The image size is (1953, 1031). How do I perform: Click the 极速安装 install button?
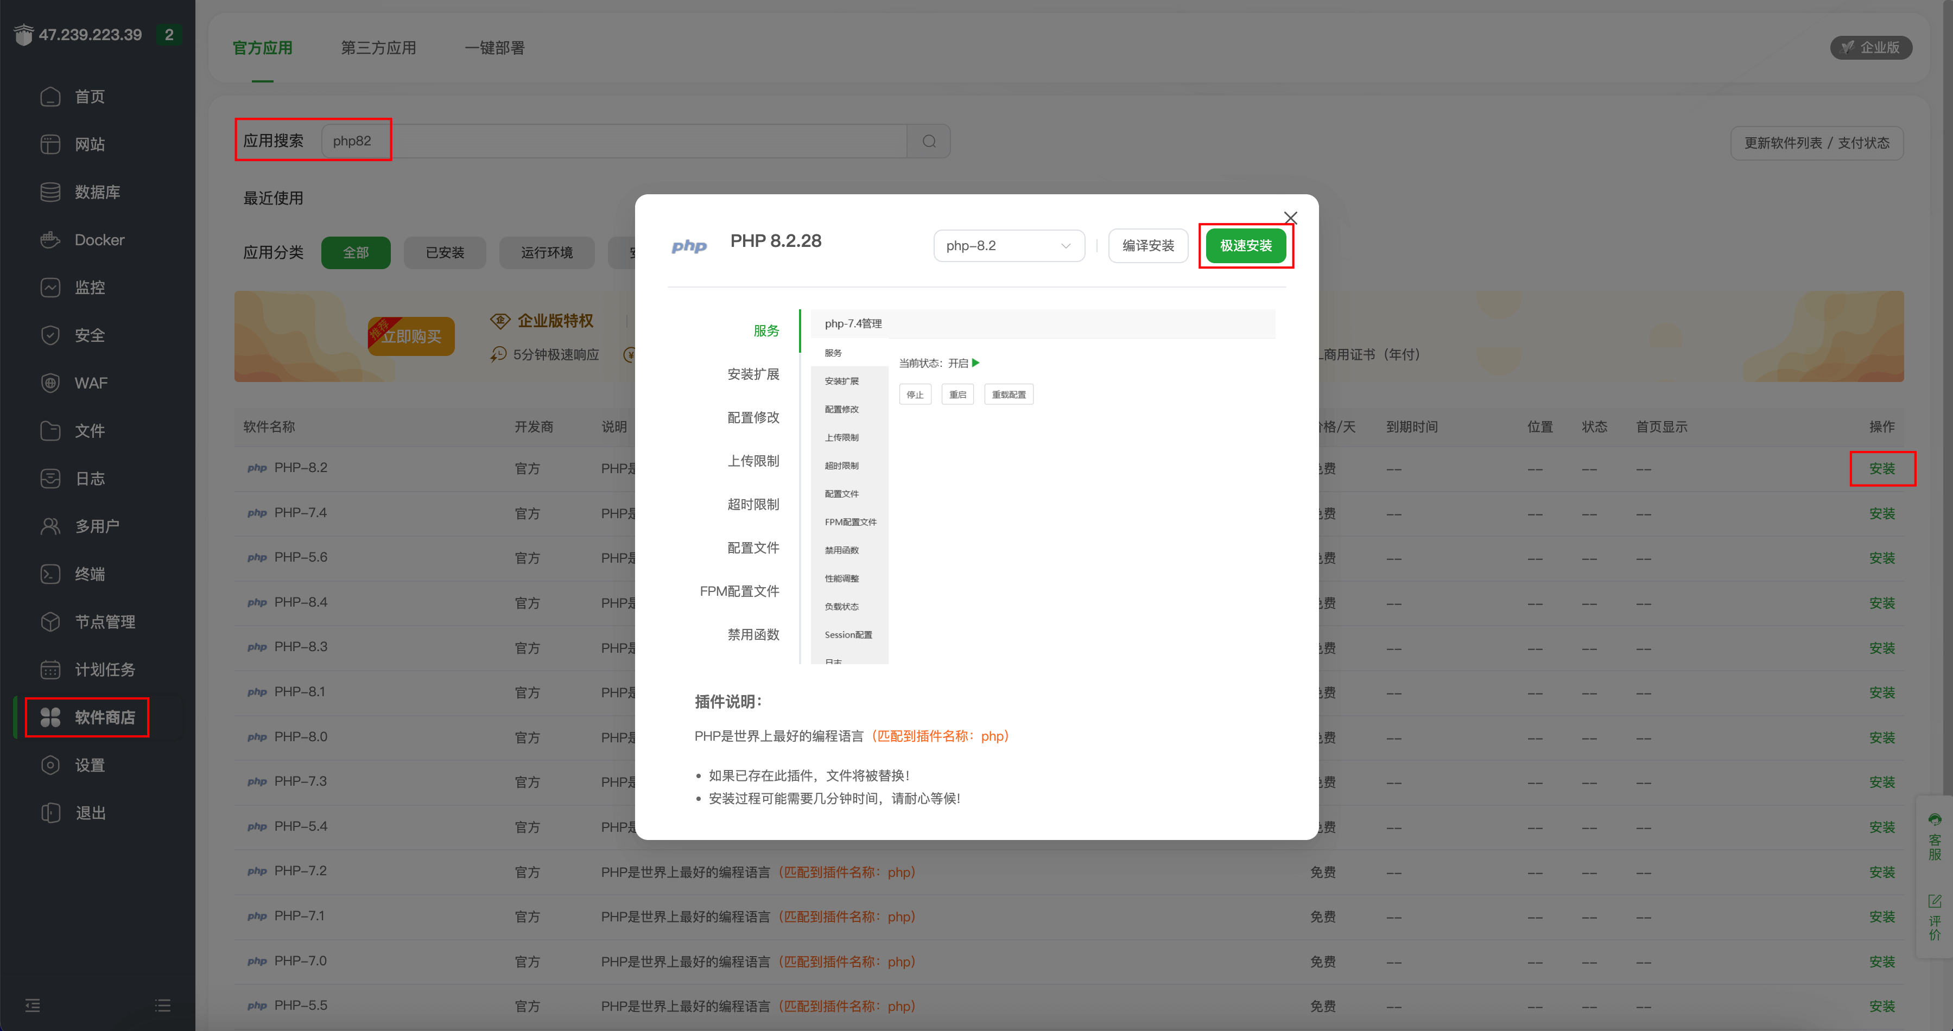click(1246, 246)
